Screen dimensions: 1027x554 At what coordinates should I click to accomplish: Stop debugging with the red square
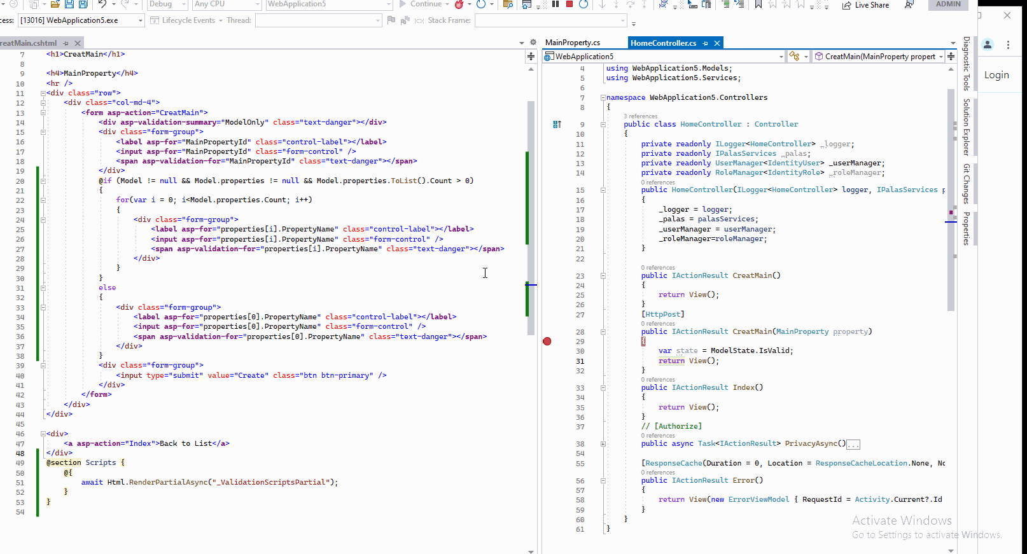(x=569, y=4)
